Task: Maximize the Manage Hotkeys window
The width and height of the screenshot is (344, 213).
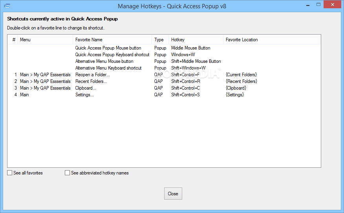Action: coord(318,4)
